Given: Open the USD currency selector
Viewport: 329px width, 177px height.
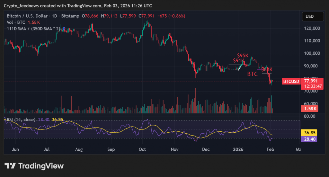Looking at the screenshot, I should coord(309,16).
